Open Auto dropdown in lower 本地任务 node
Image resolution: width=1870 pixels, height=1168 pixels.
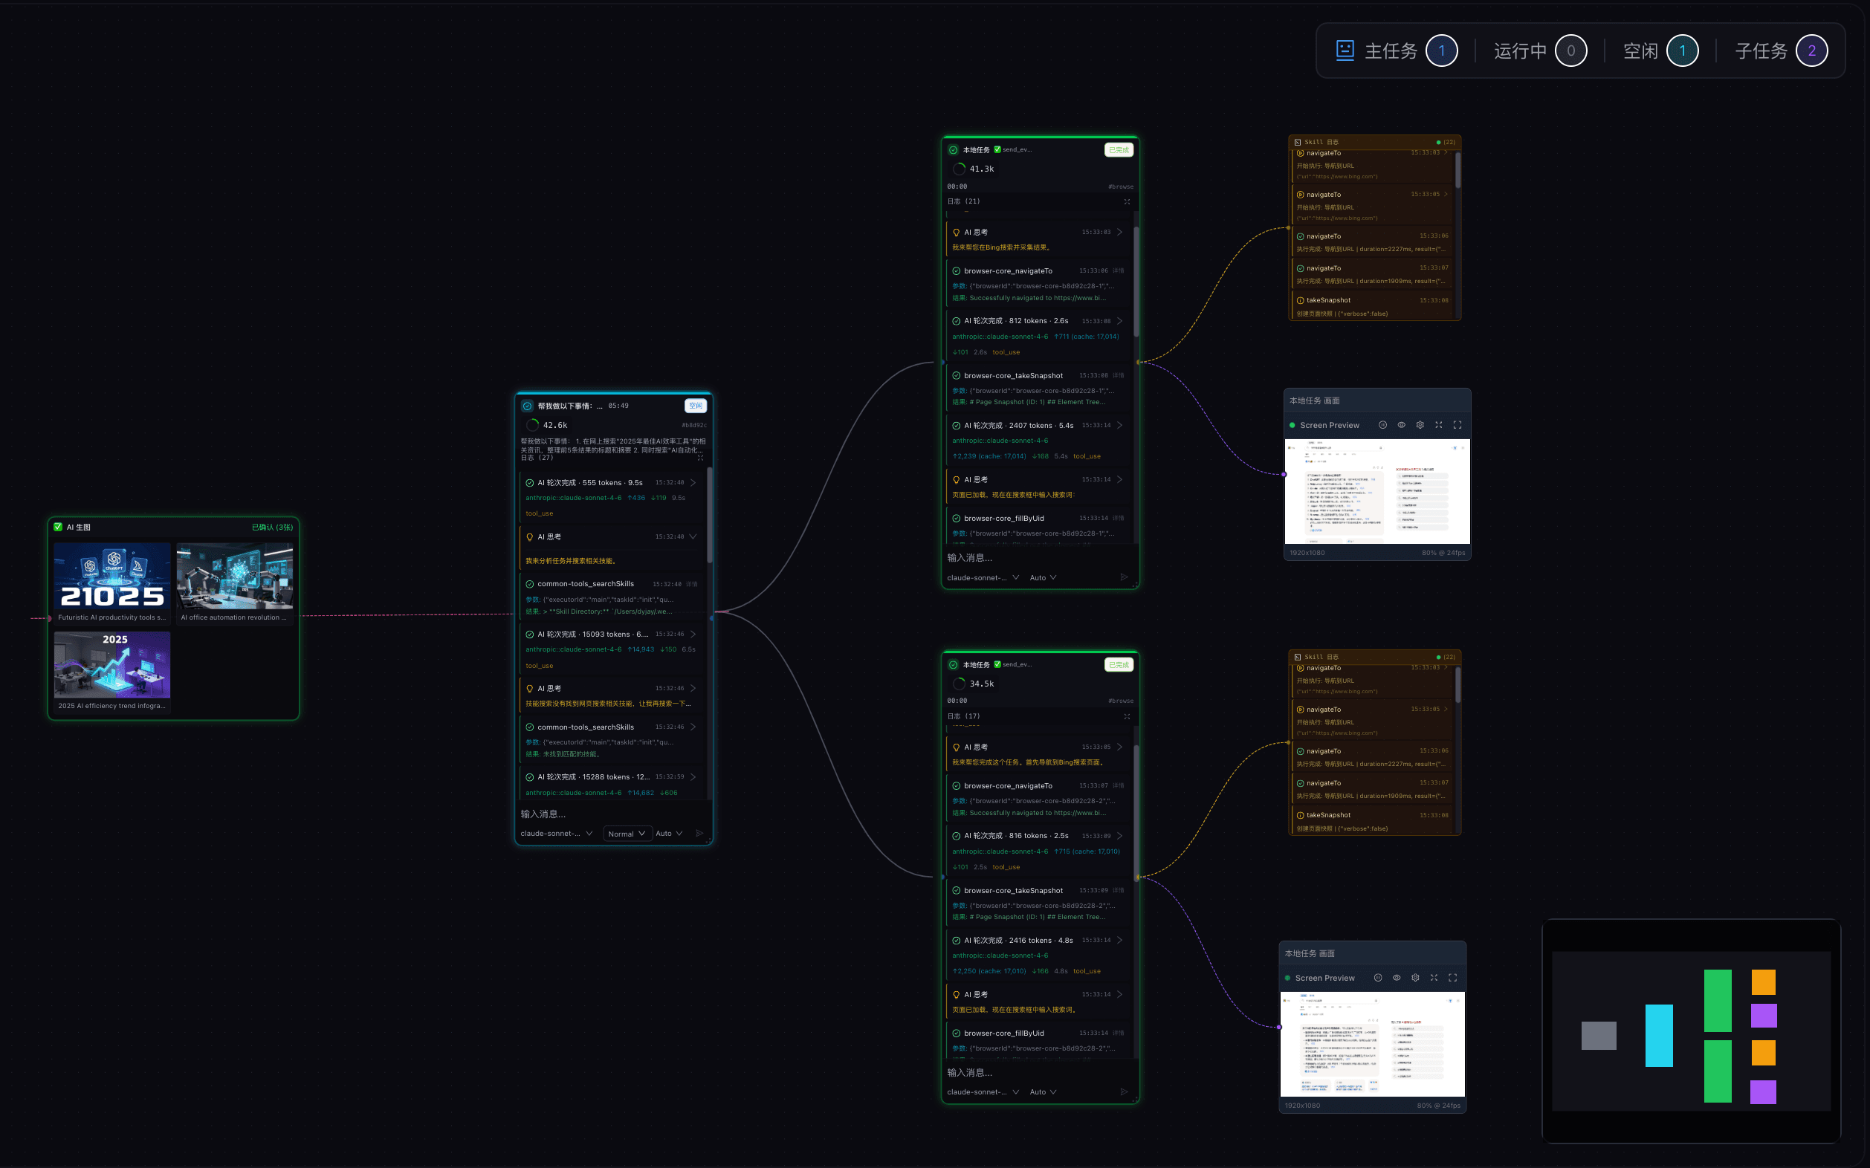pyautogui.click(x=1043, y=1092)
